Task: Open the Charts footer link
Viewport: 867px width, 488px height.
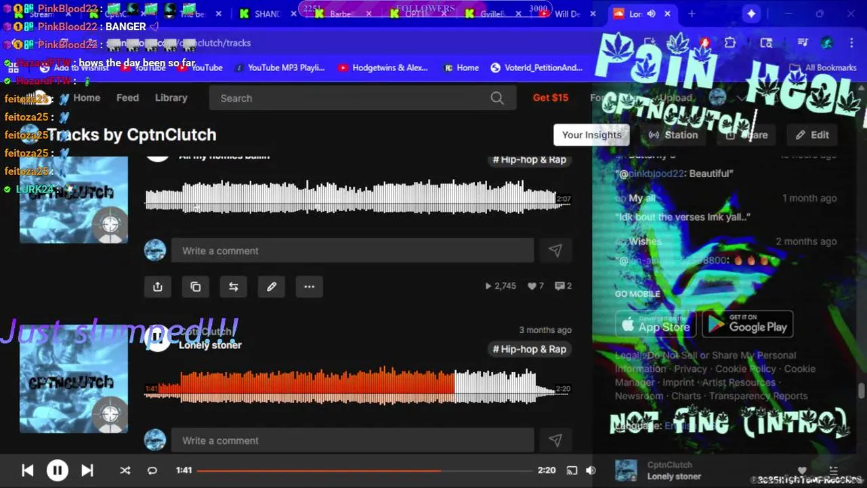Action: pos(686,396)
